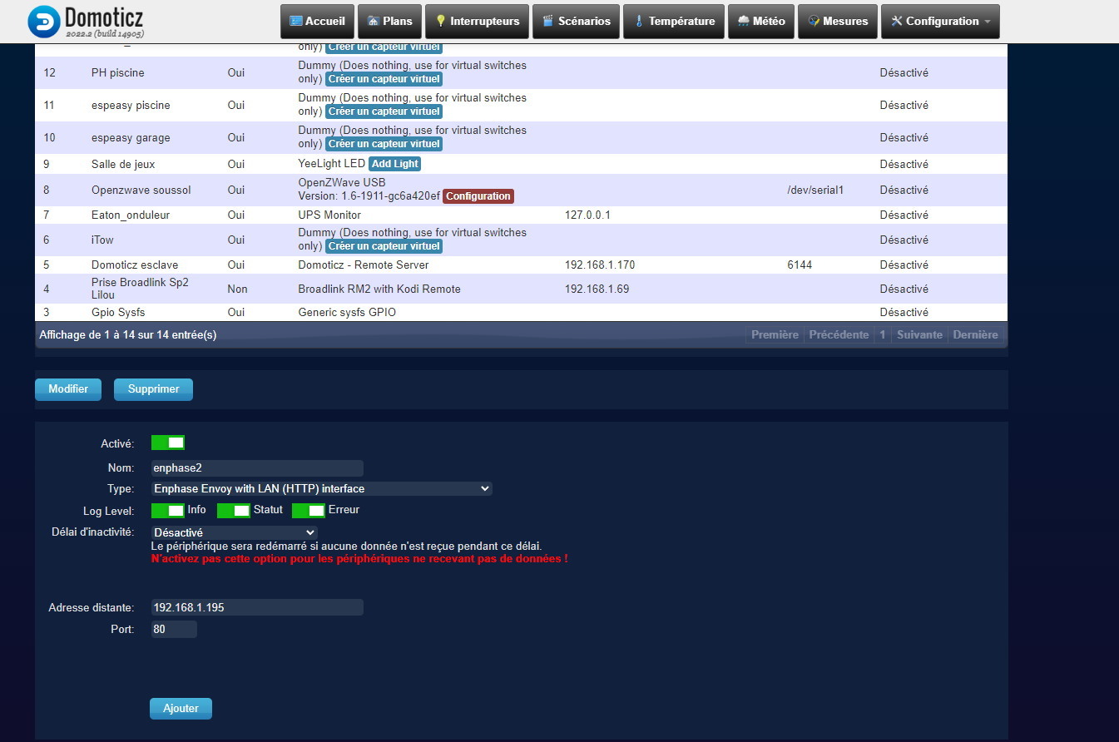Click the Adresse distante field
1119x742 pixels.
tap(257, 607)
